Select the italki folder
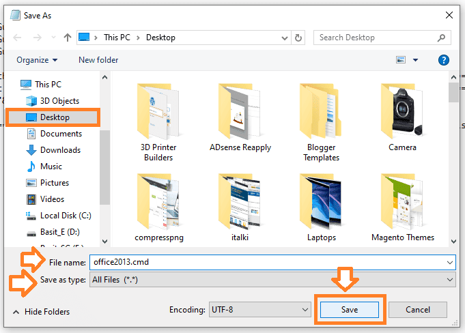This screenshot has height=333, width=465. click(x=240, y=207)
